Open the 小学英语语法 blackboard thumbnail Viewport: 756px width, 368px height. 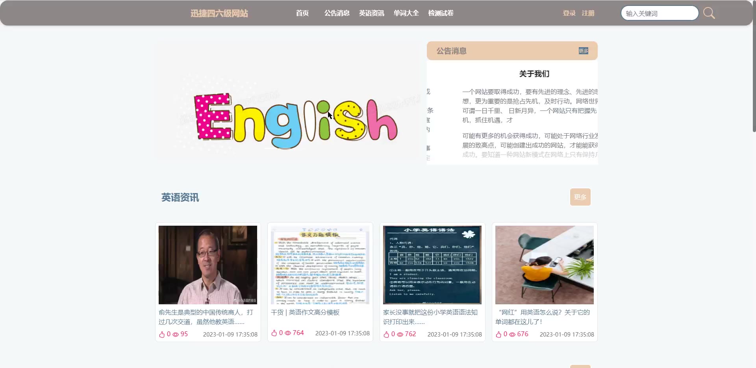click(x=432, y=265)
